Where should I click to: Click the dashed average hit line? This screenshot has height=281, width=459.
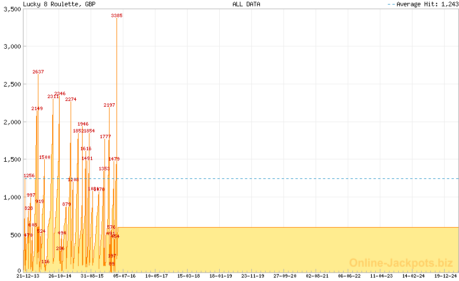pos(287,178)
